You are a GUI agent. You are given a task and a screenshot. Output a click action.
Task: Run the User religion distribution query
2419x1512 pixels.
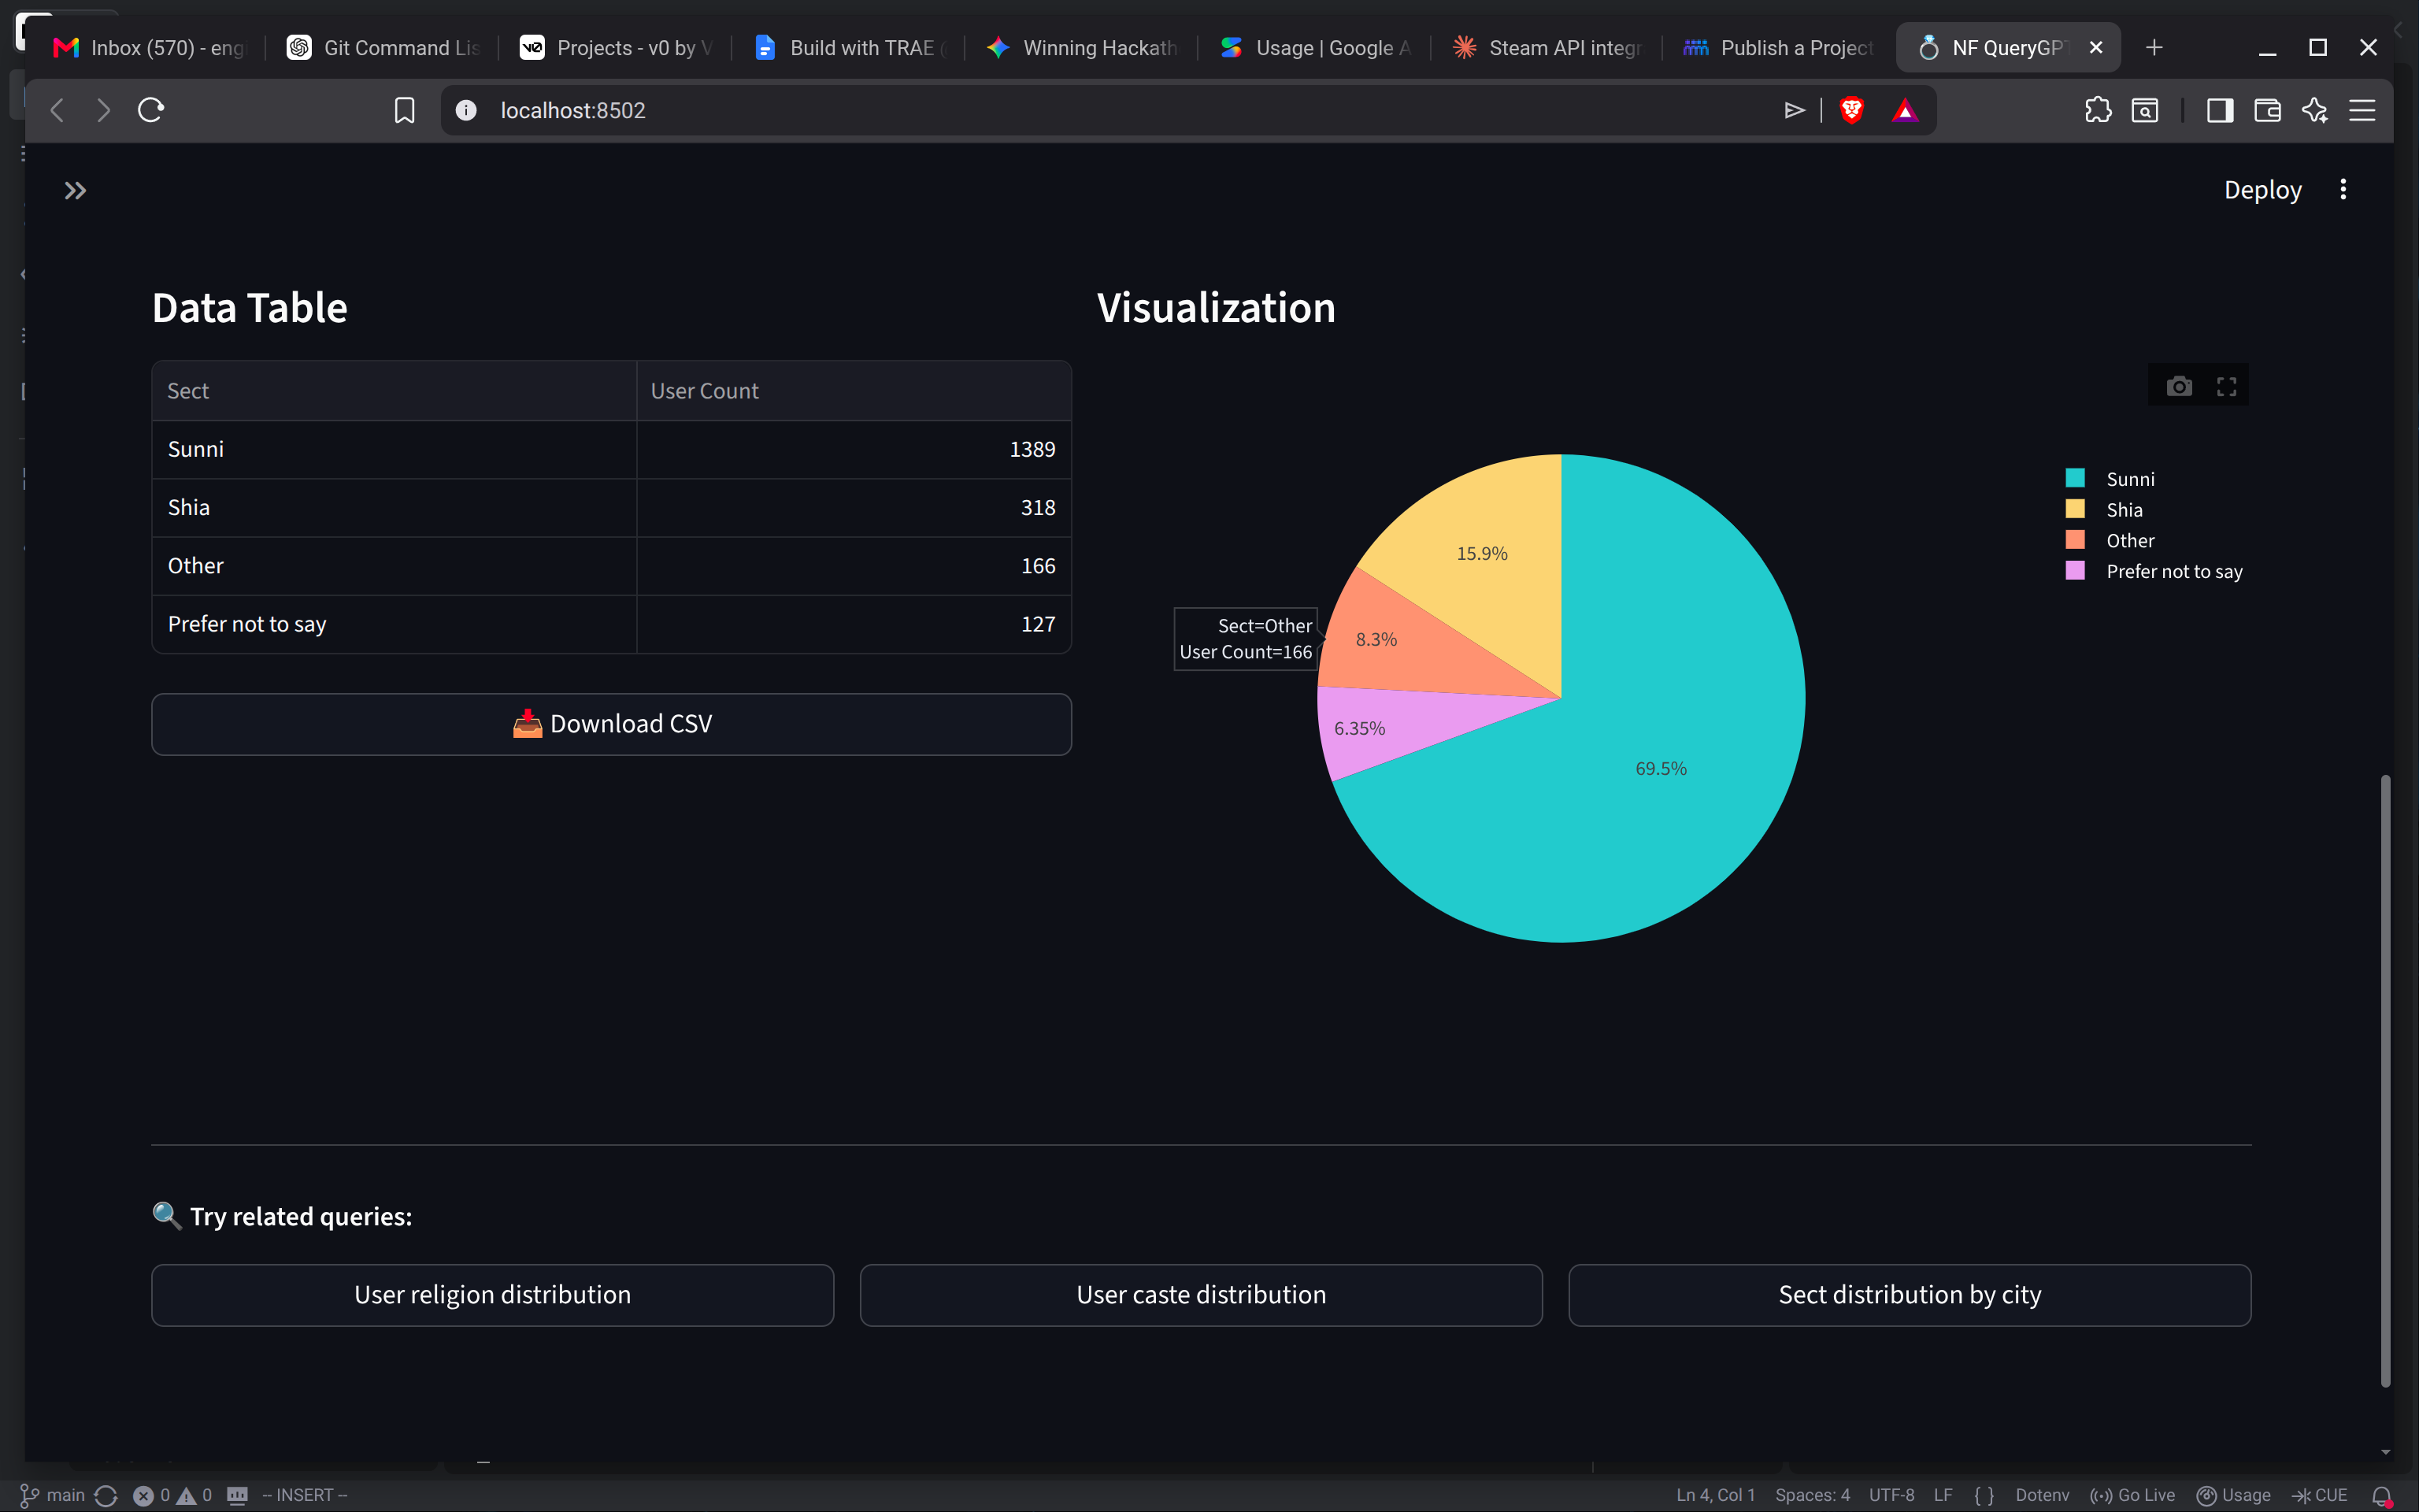point(493,1295)
